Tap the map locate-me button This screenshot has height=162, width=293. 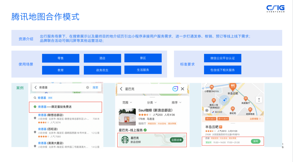[207, 110]
